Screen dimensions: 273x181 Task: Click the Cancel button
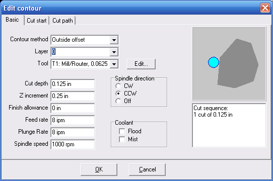[x=147, y=169]
